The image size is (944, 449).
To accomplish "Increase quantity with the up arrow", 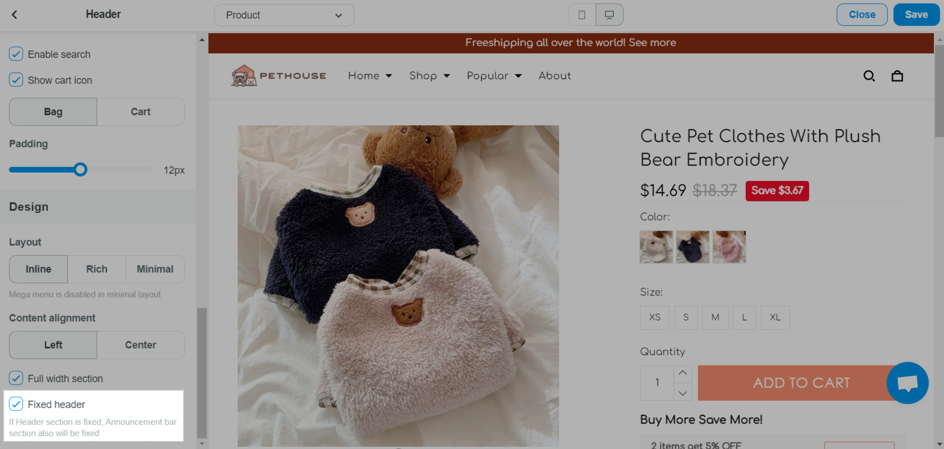I will pyautogui.click(x=683, y=373).
